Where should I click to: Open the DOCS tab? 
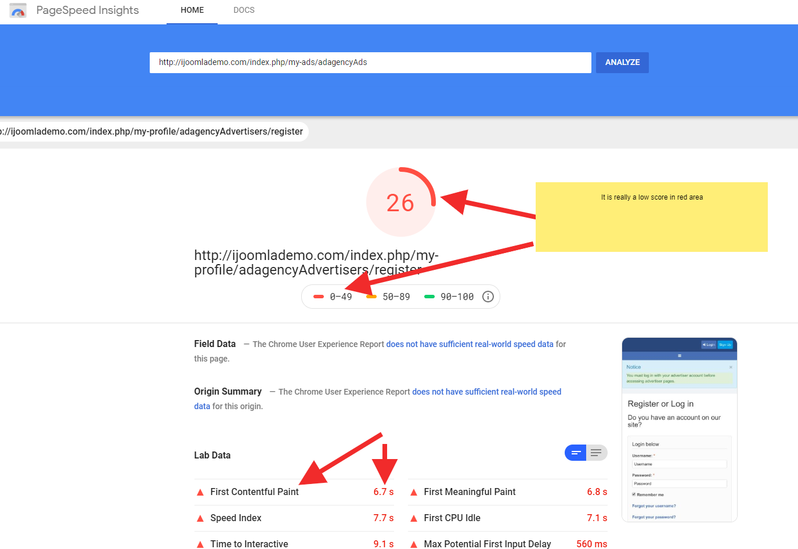244,10
